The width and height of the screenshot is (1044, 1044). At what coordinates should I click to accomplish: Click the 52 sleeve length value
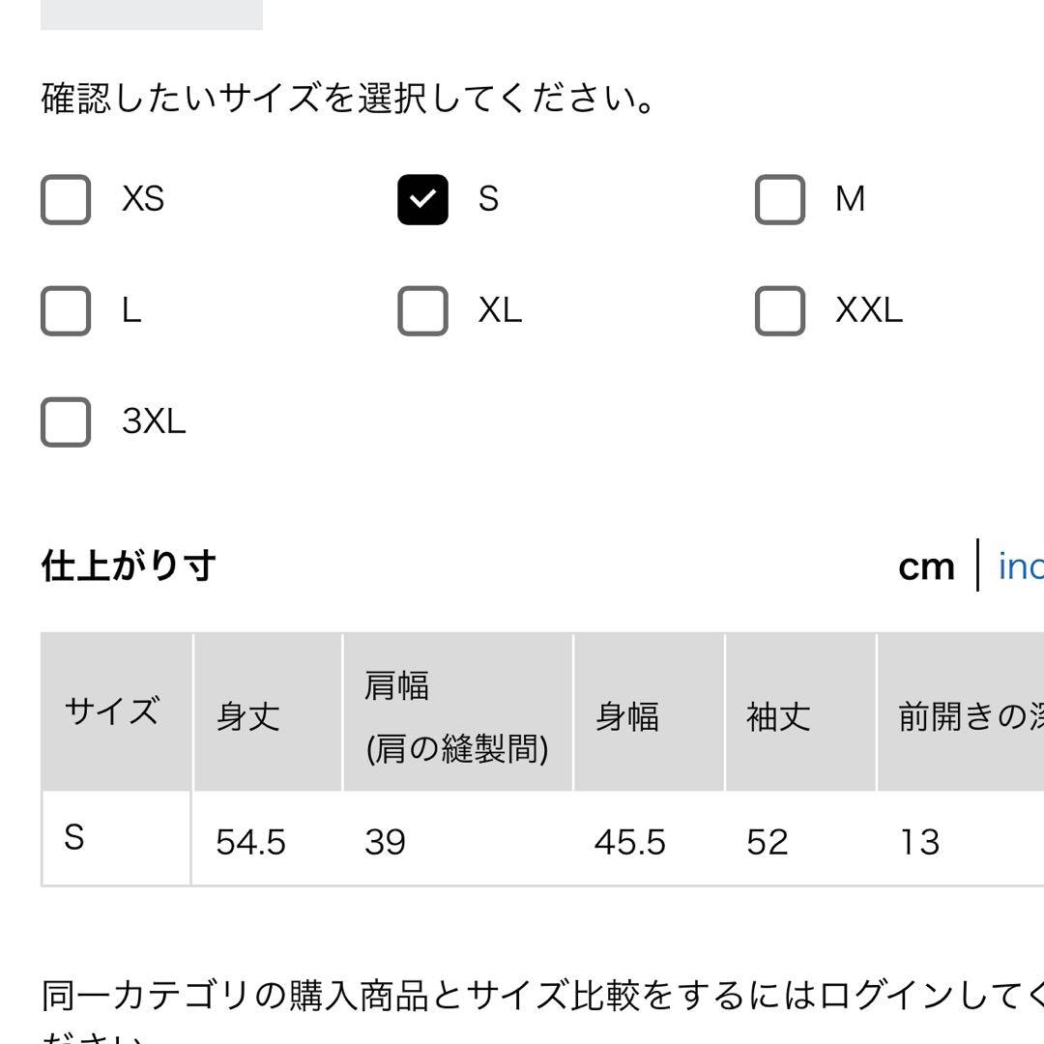[x=767, y=842]
